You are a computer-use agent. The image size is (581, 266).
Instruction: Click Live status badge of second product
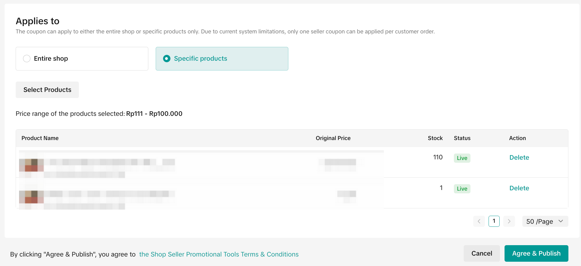click(462, 189)
